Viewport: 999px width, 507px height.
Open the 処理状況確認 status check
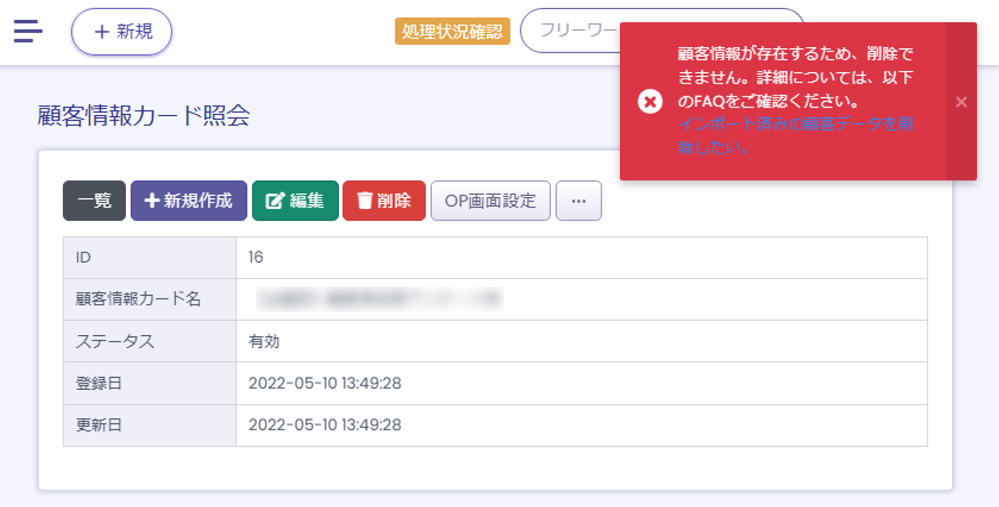pyautogui.click(x=452, y=32)
